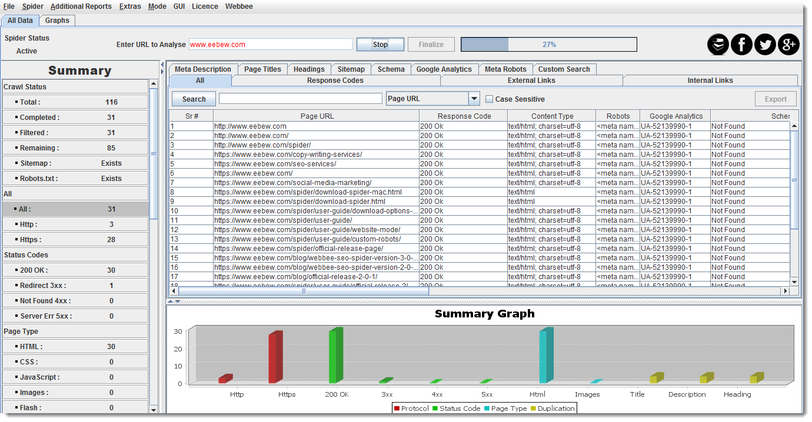Stop the running crawl
Screen dimensions: 812x422
coord(380,45)
